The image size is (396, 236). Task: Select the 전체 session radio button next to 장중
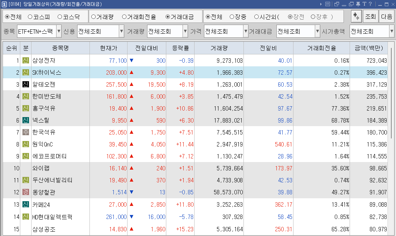pyautogui.click(x=208, y=17)
